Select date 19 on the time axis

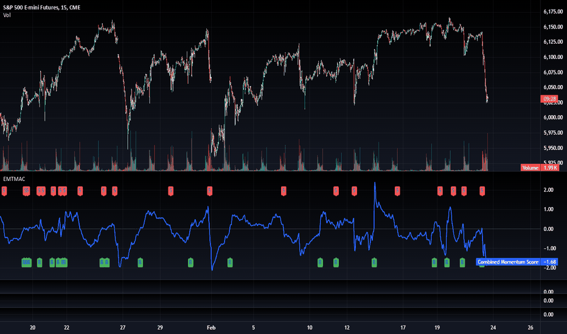point(437,327)
